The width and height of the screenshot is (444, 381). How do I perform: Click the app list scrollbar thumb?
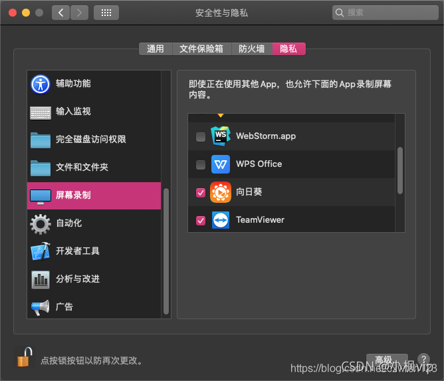click(x=400, y=170)
